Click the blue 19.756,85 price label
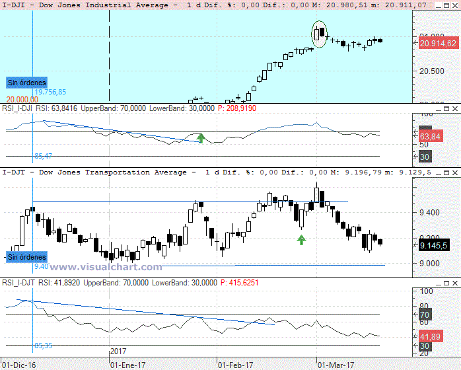Image resolution: width=461 pixels, height=370 pixels. point(50,92)
